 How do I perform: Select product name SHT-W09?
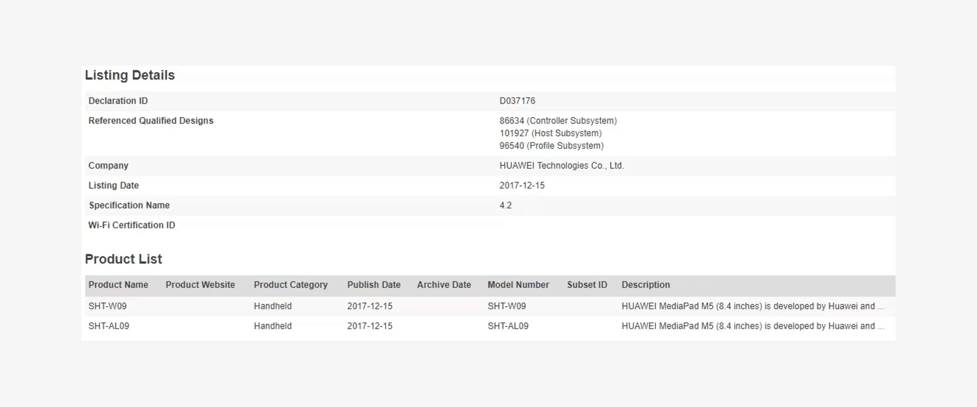tap(107, 306)
